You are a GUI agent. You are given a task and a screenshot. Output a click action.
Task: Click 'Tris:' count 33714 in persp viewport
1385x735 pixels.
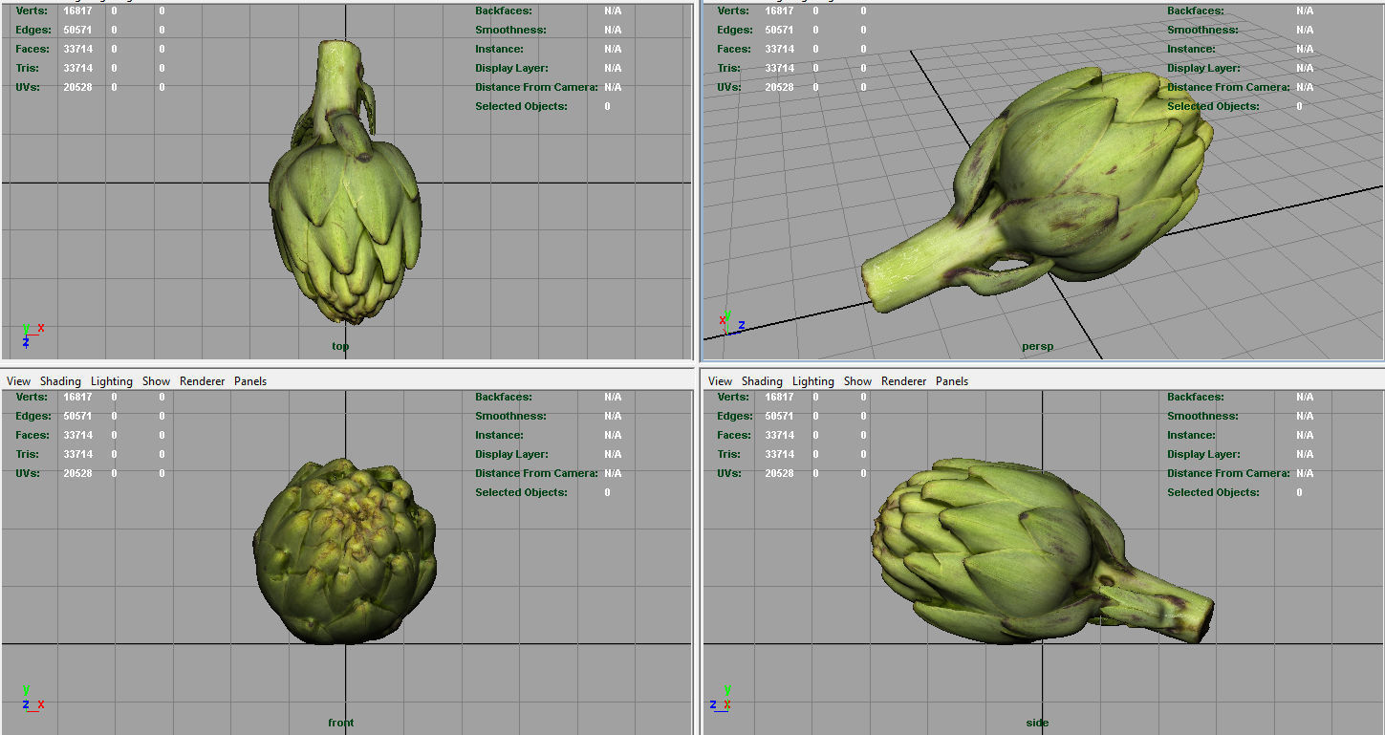pos(779,68)
